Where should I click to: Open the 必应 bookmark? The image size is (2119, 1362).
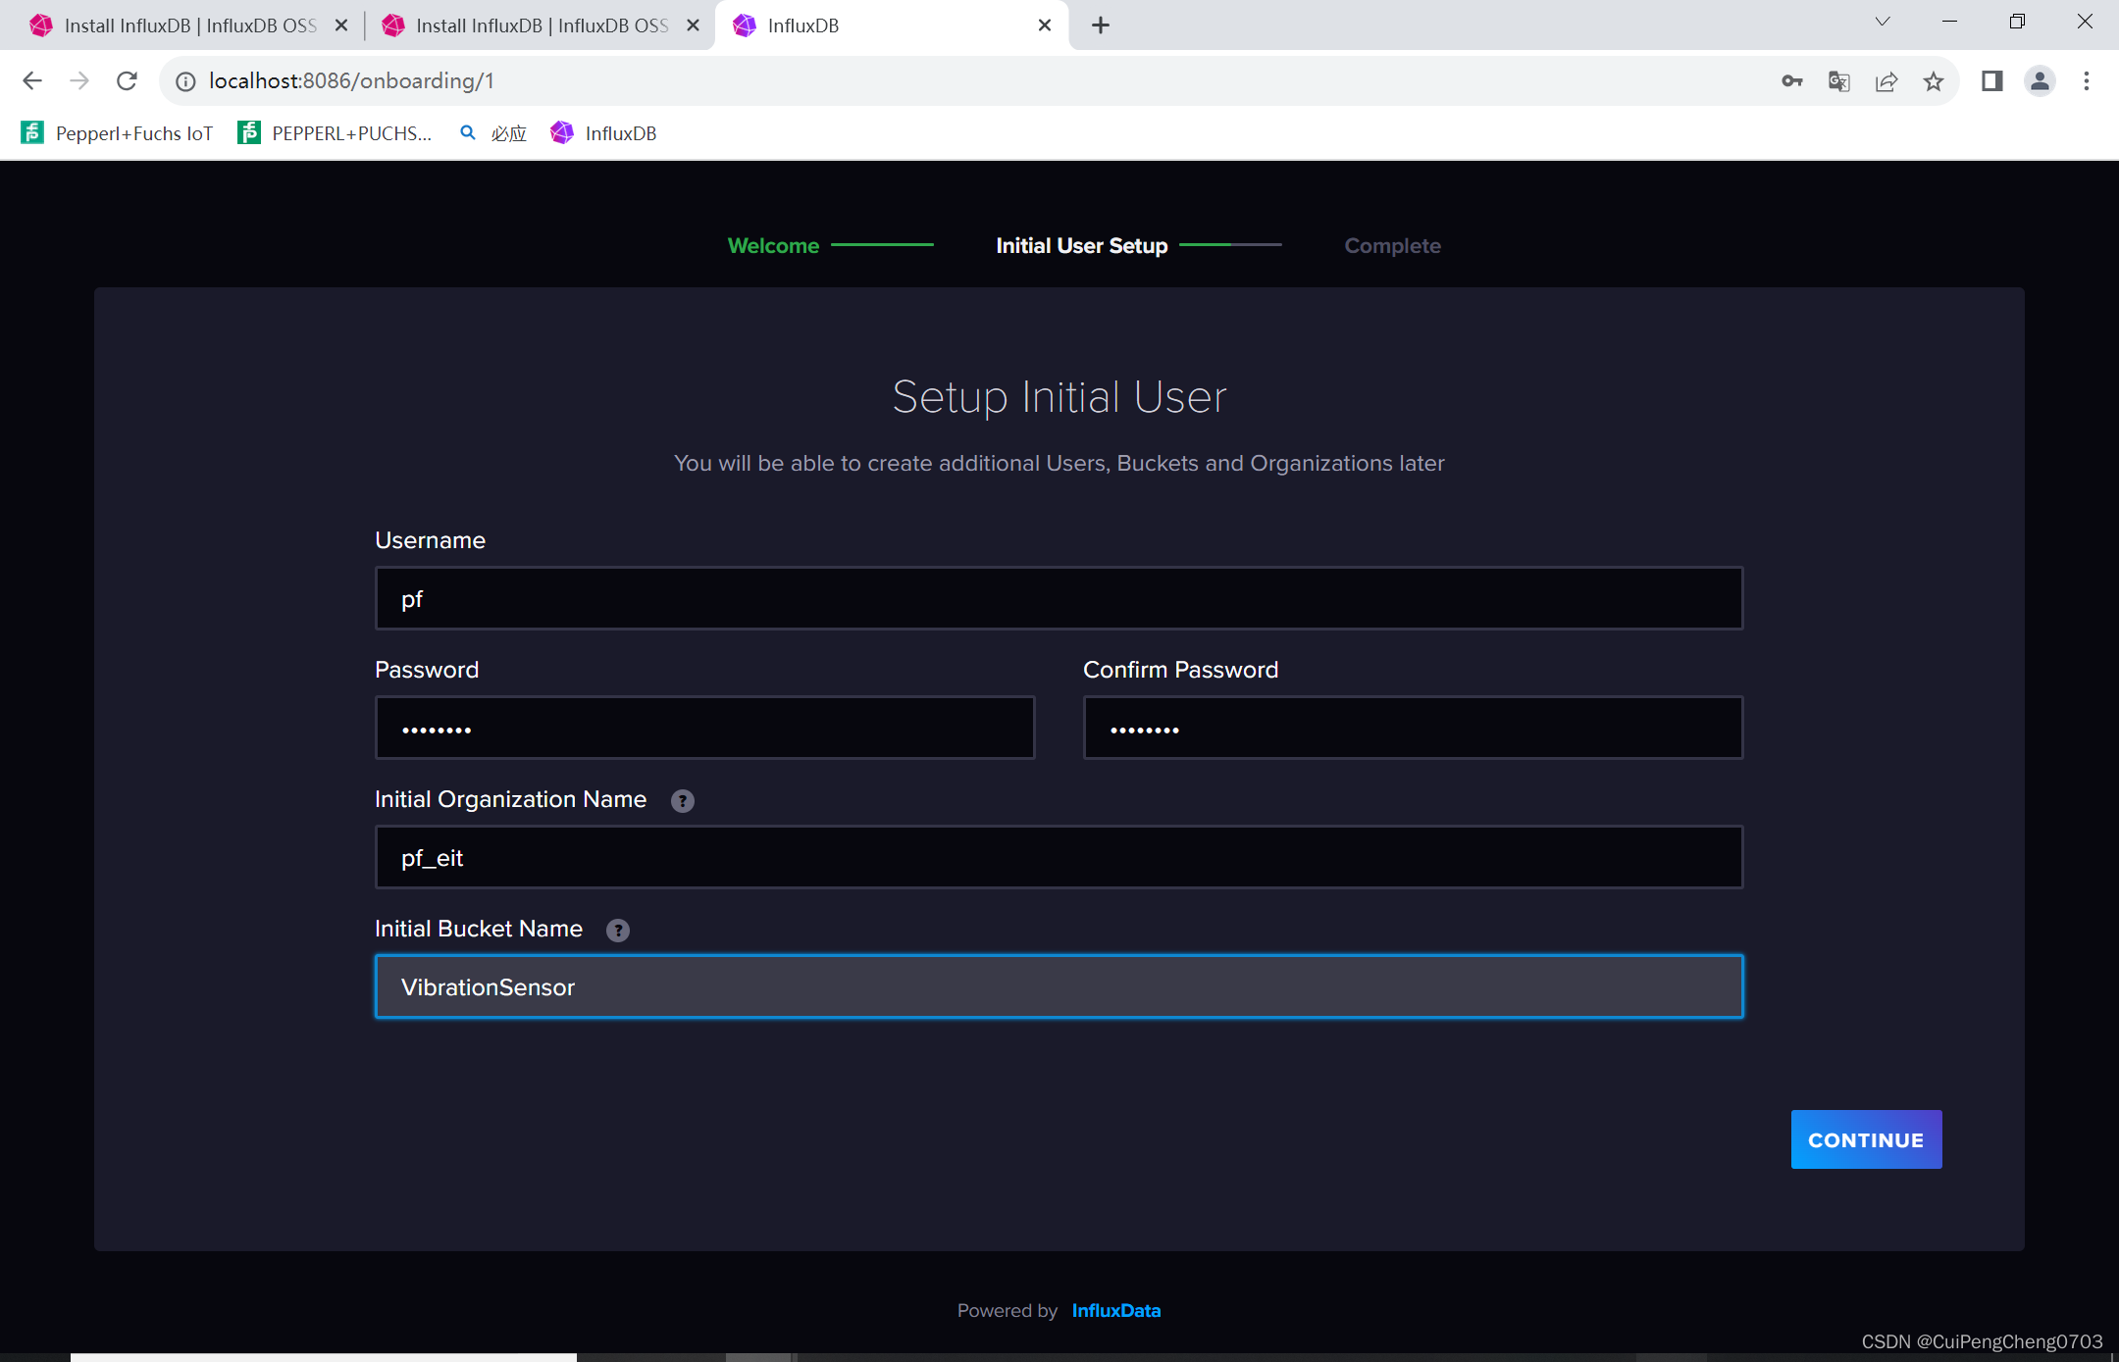point(493,133)
